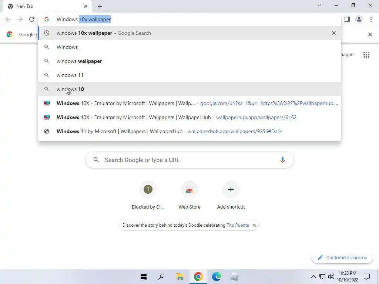This screenshot has height=284, width=379.
Task: Click the browser back arrow
Action: pos(8,19)
